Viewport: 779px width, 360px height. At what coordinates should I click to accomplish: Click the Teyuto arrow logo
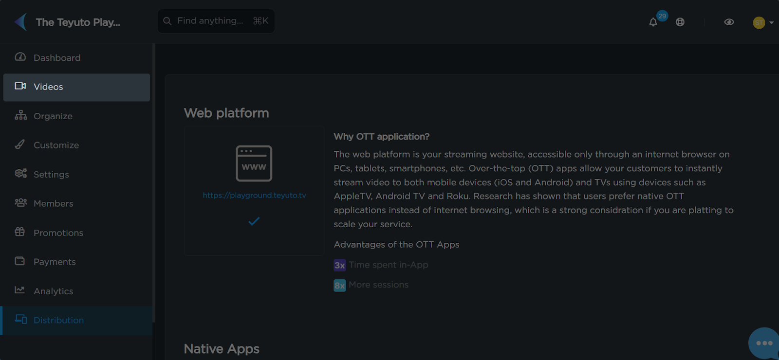(20, 22)
